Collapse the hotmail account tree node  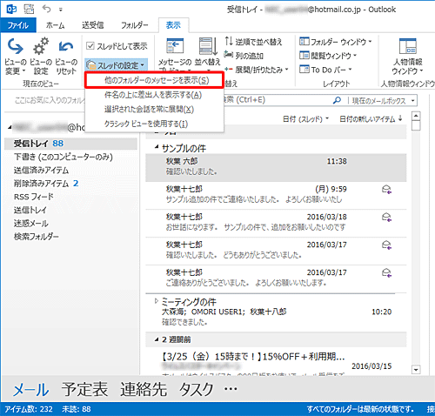click(10, 127)
